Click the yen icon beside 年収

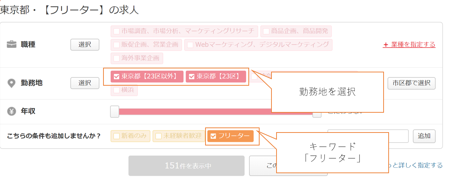point(12,111)
